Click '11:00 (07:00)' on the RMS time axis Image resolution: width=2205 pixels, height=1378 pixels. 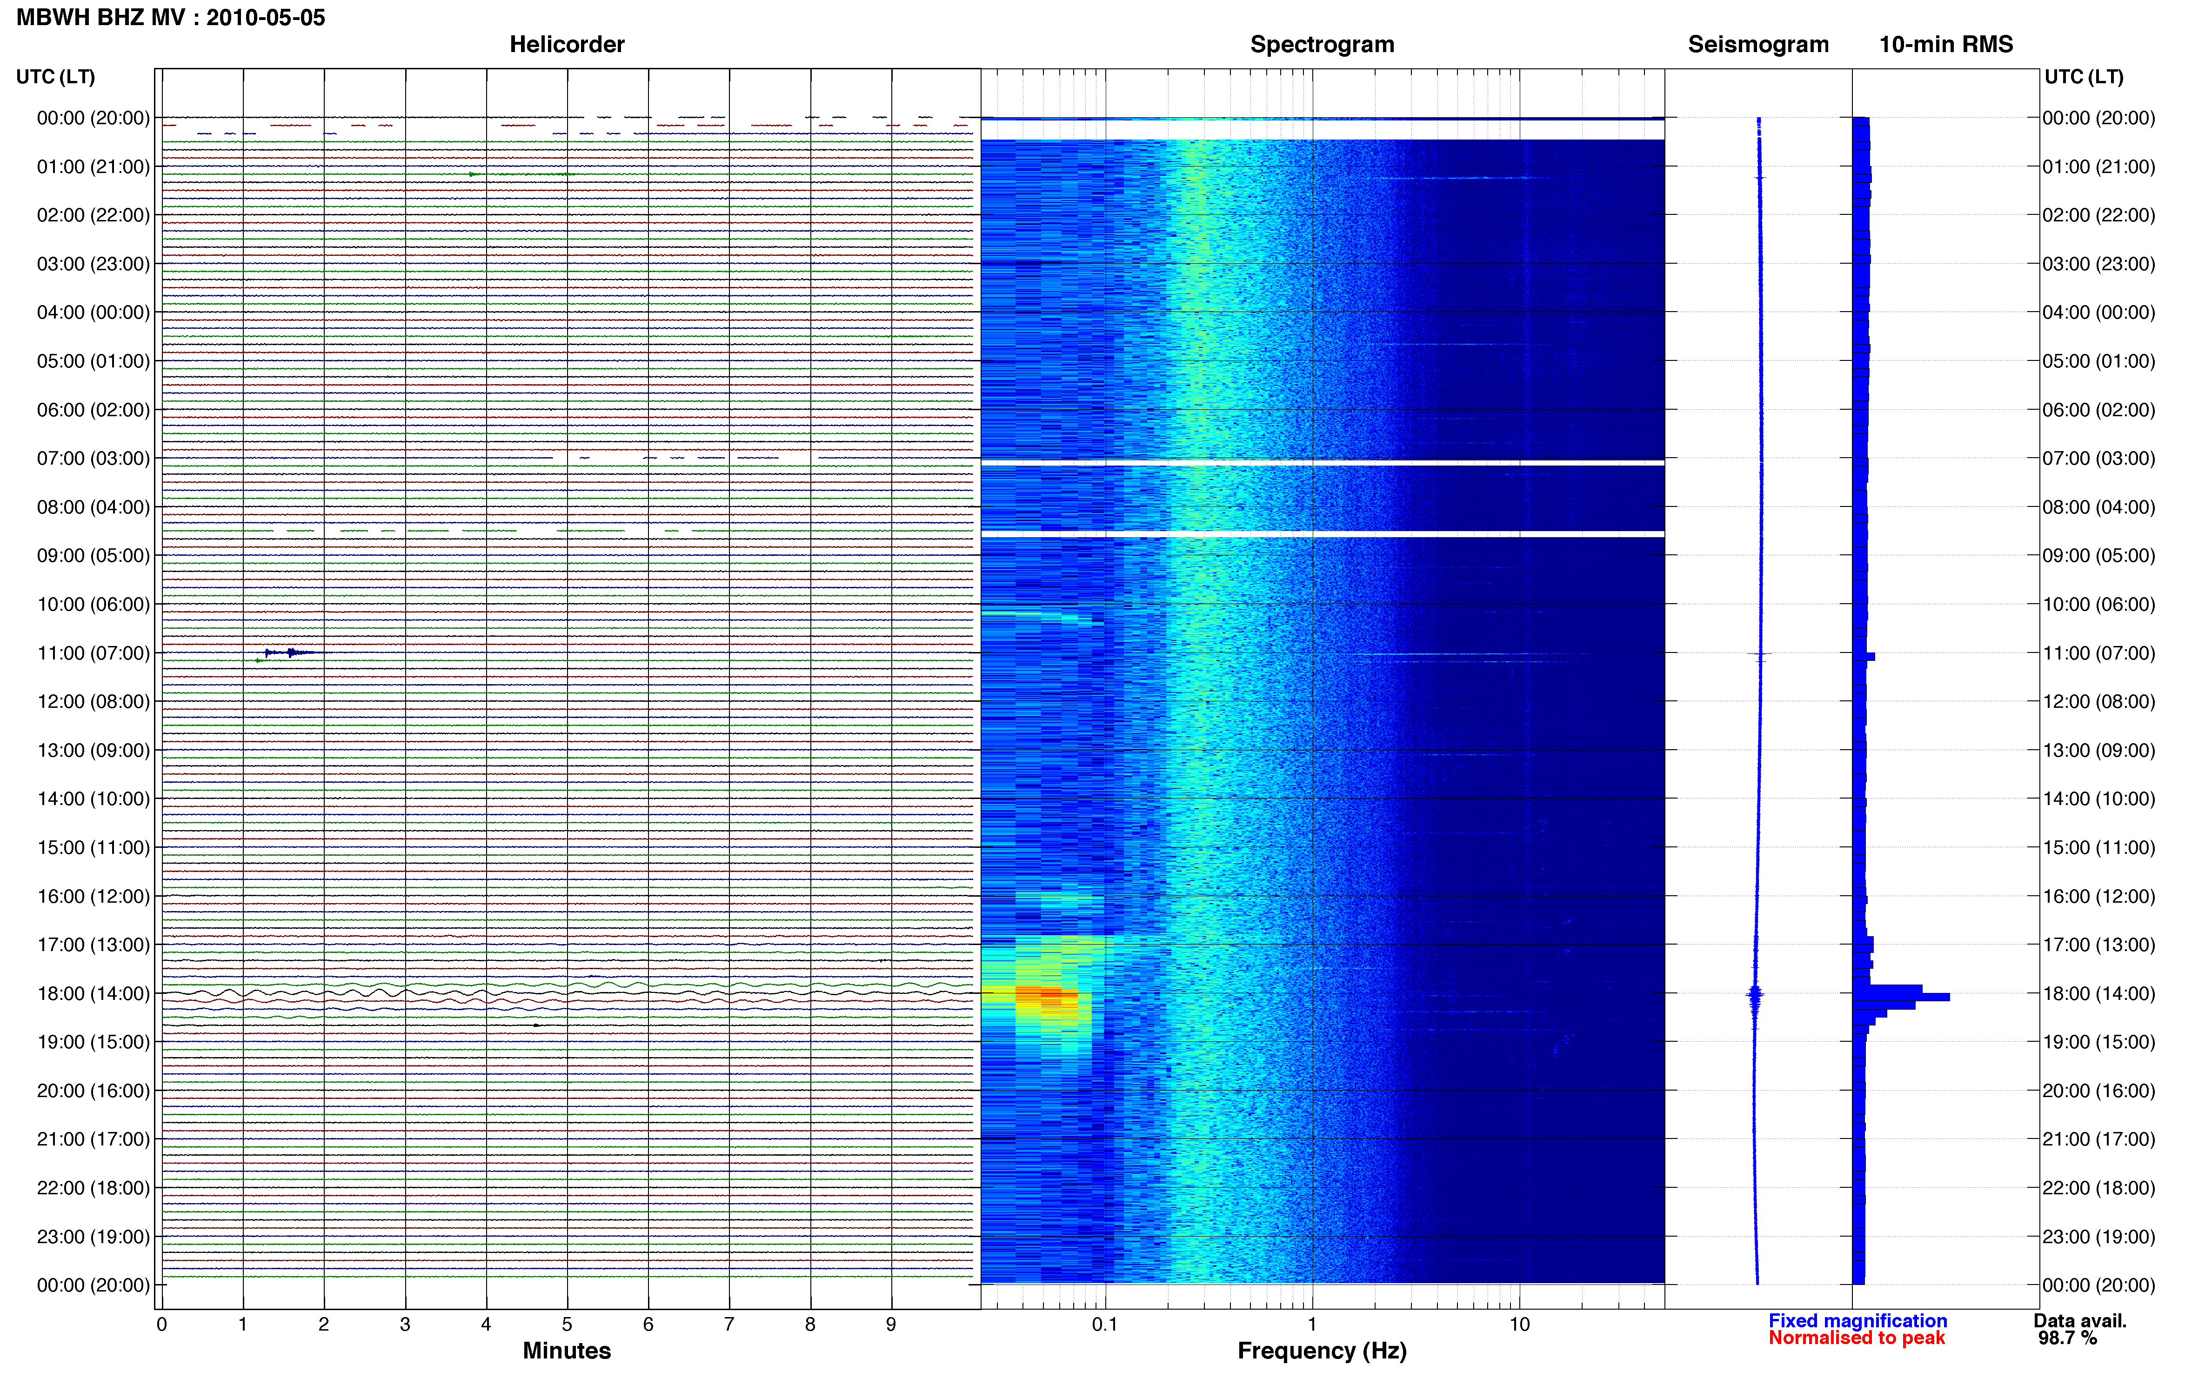(2098, 653)
